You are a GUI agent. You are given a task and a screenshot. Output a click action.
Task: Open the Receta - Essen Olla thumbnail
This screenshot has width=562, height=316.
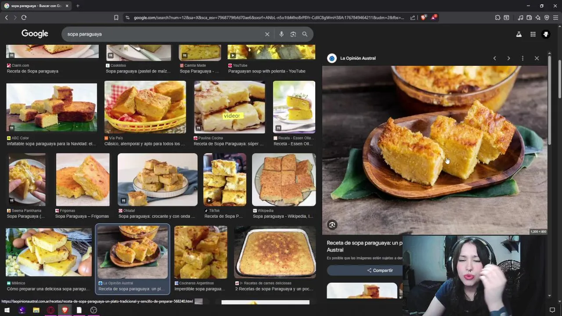tap(294, 107)
